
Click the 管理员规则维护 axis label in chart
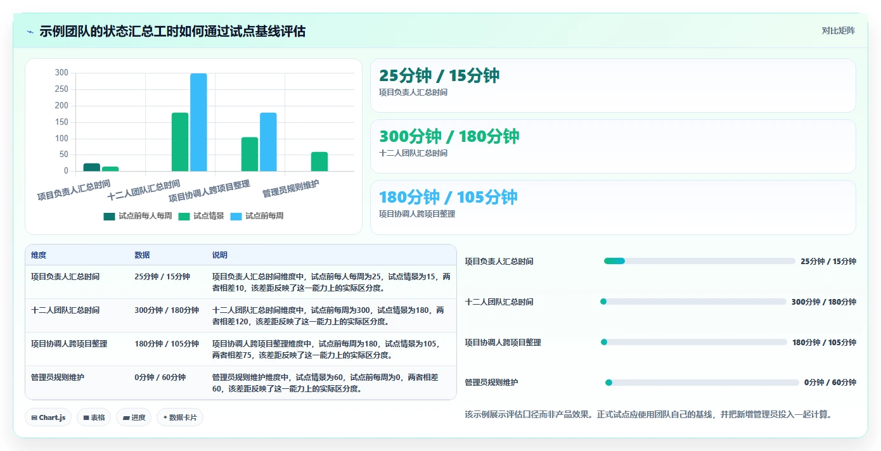[291, 189]
